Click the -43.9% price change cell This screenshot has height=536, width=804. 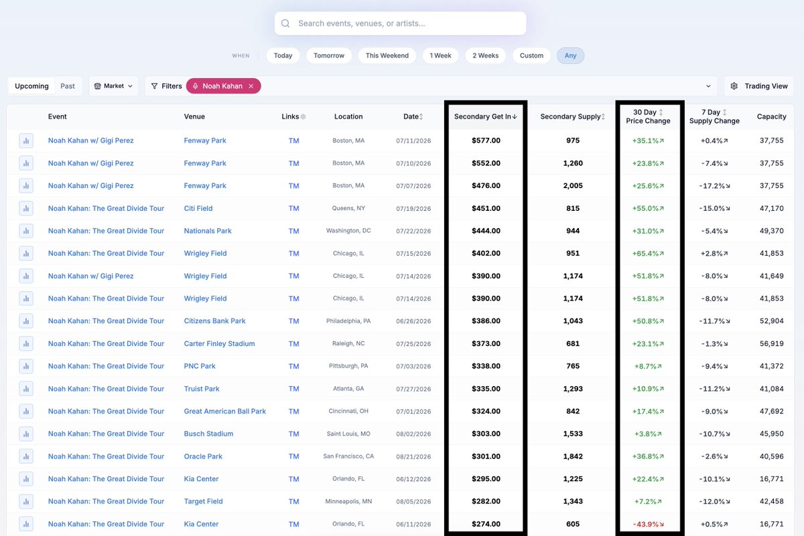[x=648, y=524]
